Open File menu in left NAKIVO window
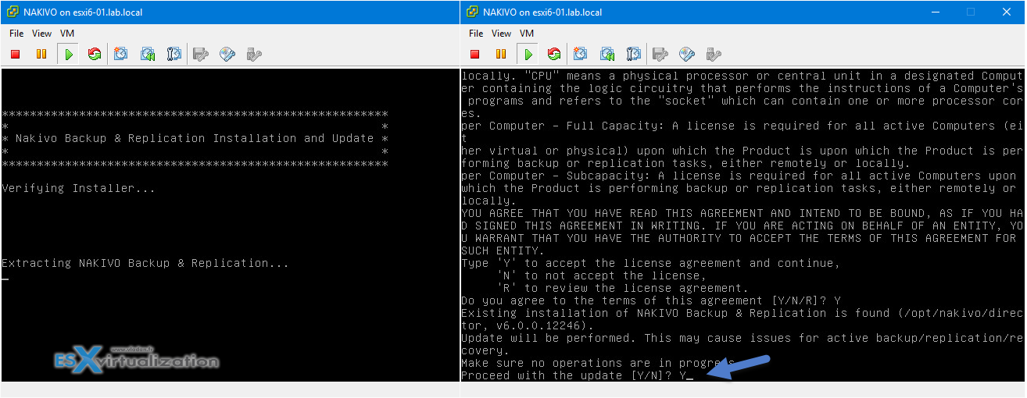The image size is (1027, 398). click(x=16, y=34)
